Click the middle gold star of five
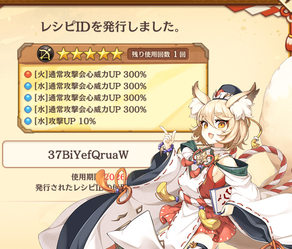The image size is (292, 249). [x=90, y=54]
